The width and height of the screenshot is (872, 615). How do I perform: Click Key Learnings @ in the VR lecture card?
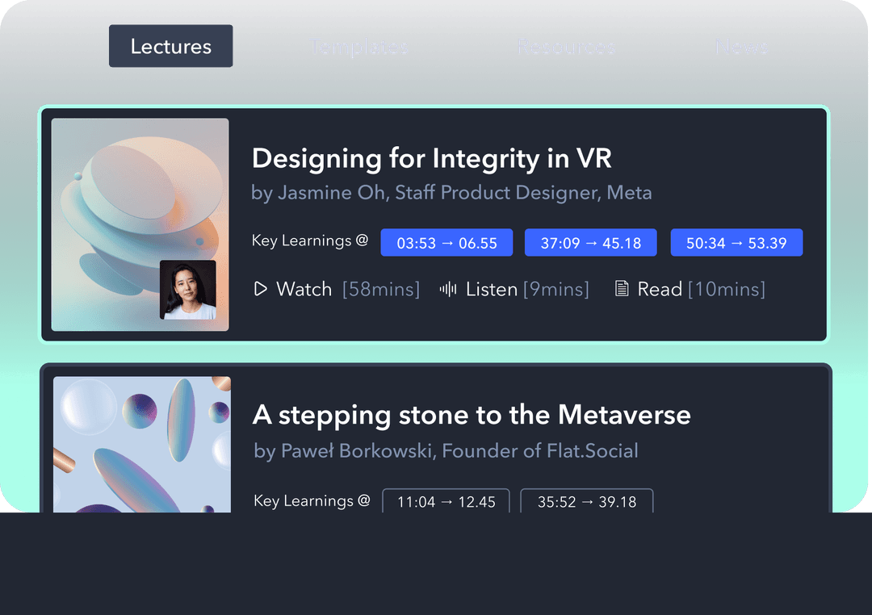310,241
